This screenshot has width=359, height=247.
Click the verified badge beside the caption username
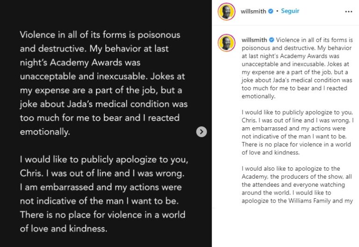272,40
